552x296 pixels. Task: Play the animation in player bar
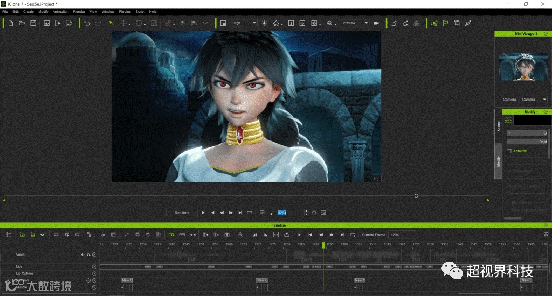203,213
